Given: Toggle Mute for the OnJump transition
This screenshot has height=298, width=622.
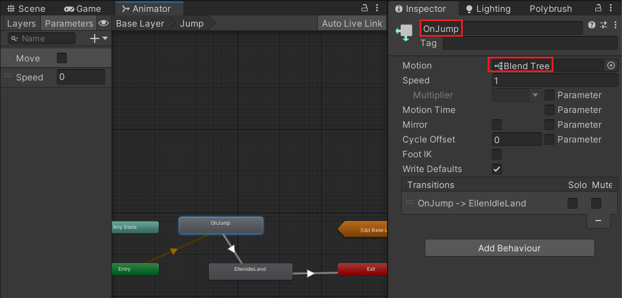Looking at the screenshot, I should coord(596,203).
